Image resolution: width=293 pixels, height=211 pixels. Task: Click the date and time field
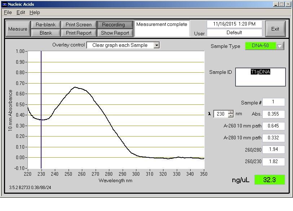234,24
